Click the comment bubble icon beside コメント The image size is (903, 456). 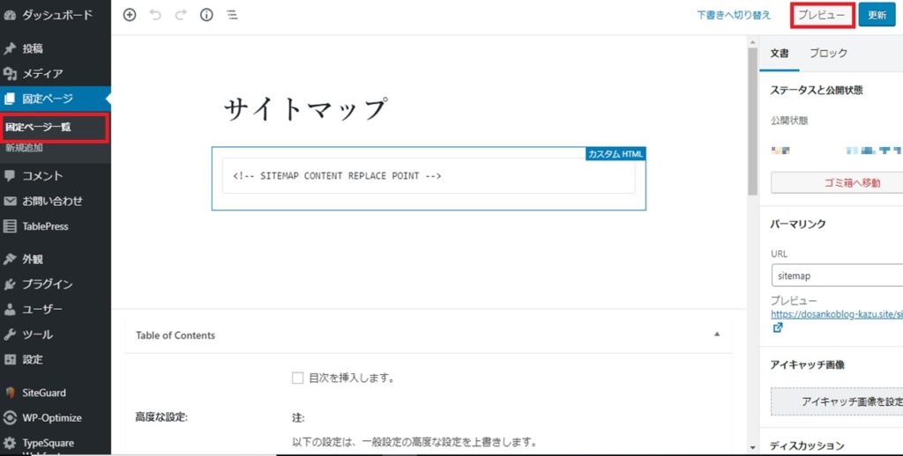tap(9, 176)
